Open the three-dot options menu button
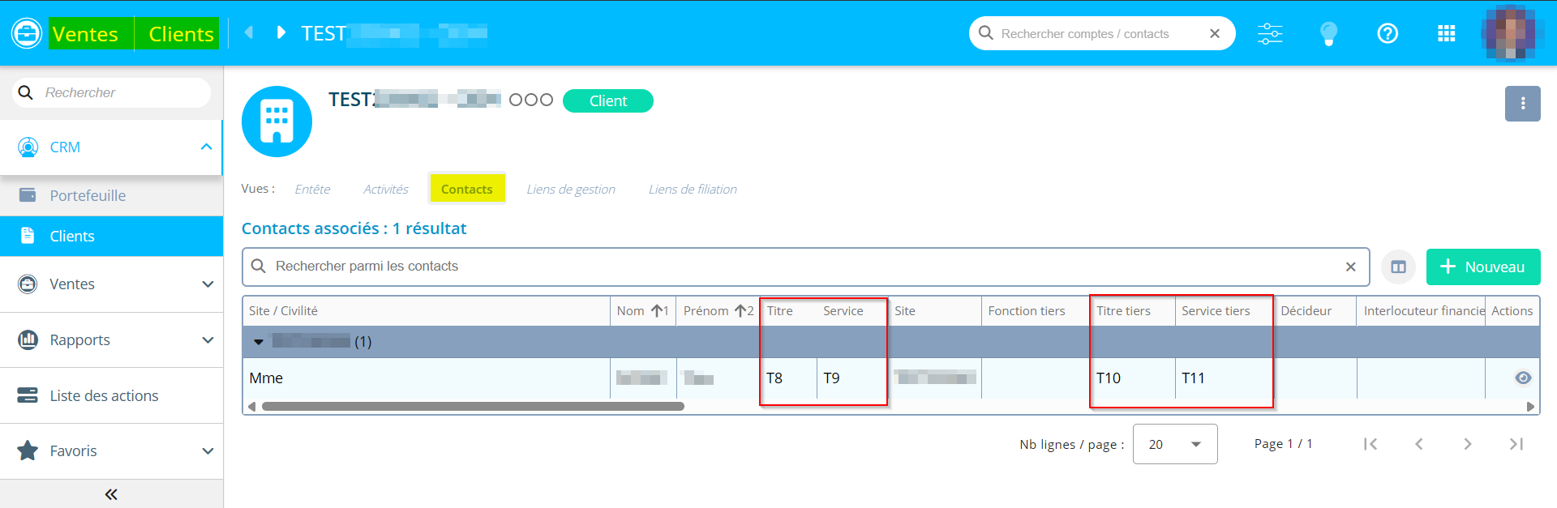The width and height of the screenshot is (1557, 508). (1522, 104)
